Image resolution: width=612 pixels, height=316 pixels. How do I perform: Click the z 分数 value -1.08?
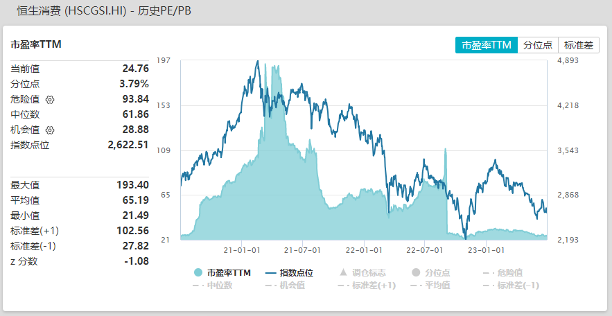tap(137, 261)
